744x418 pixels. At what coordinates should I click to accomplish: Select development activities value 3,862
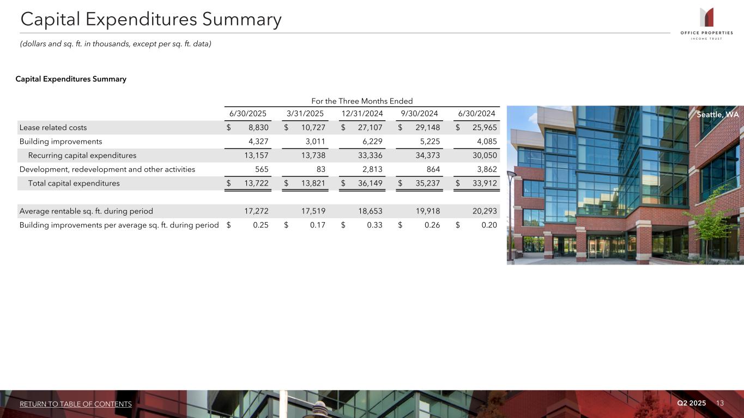coord(487,169)
